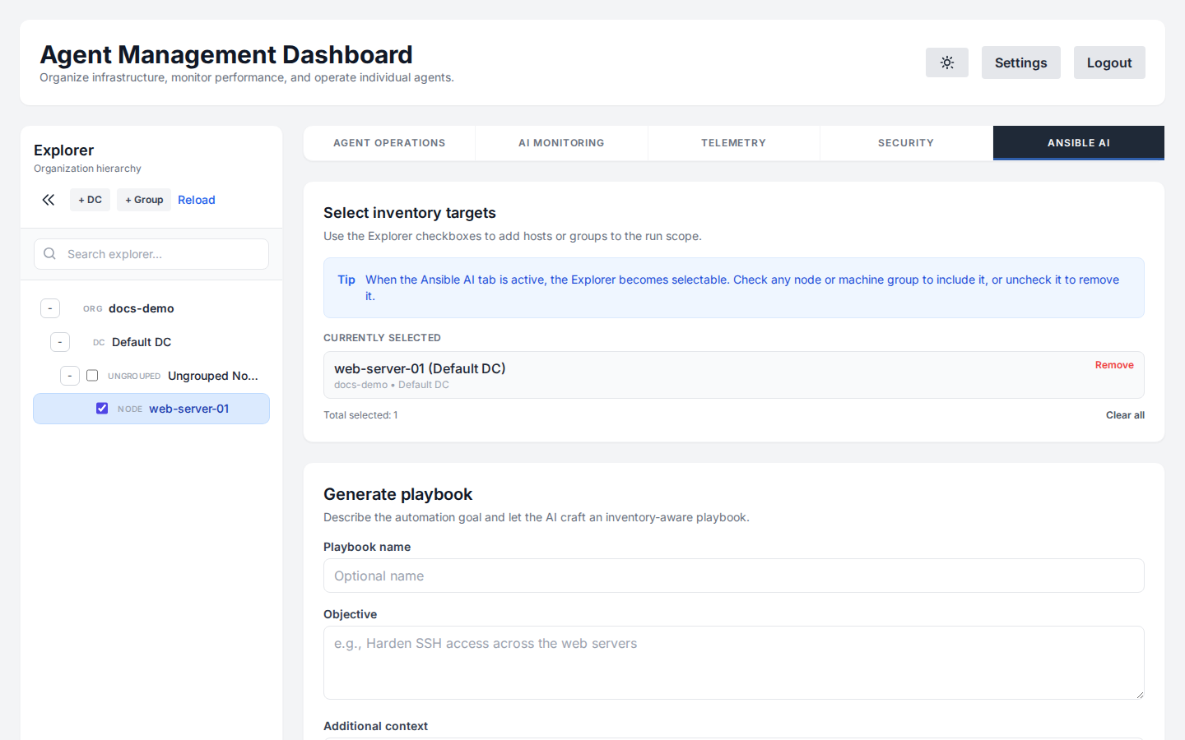This screenshot has width=1185, height=740.
Task: Switch to the Telemetry tab
Action: point(733,142)
